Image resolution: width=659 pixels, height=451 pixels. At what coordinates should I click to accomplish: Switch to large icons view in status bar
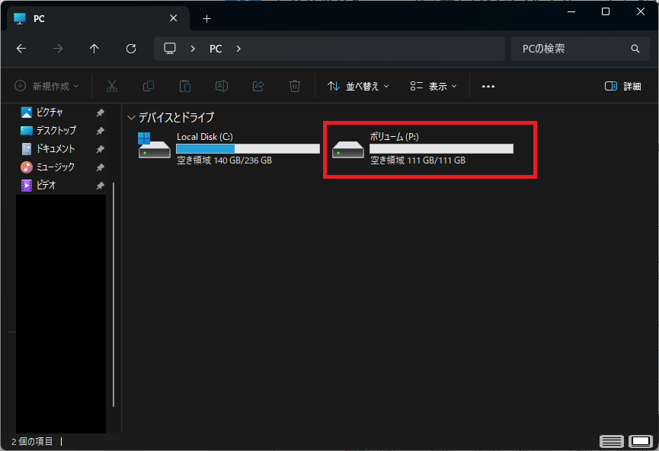(x=641, y=441)
